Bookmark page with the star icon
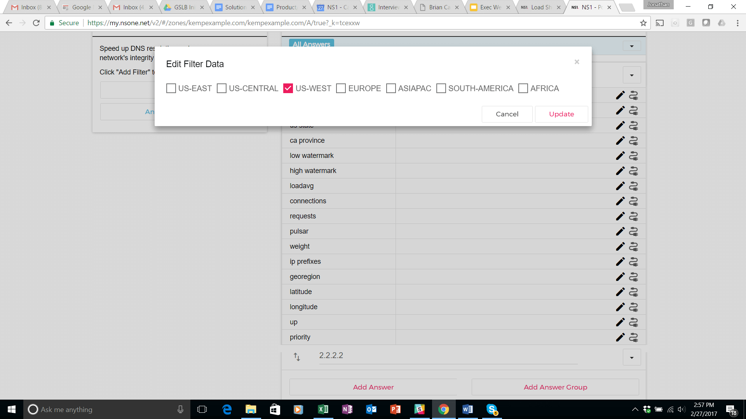Image resolution: width=746 pixels, height=419 pixels. (643, 23)
